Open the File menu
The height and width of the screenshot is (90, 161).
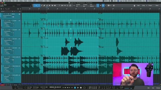13,1
